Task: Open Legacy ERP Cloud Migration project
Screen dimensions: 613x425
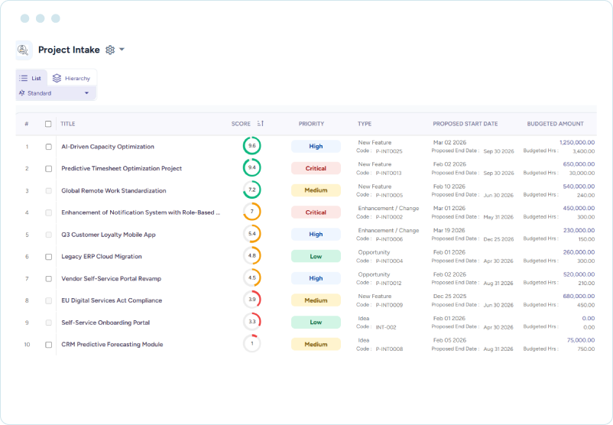Action: [102, 257]
